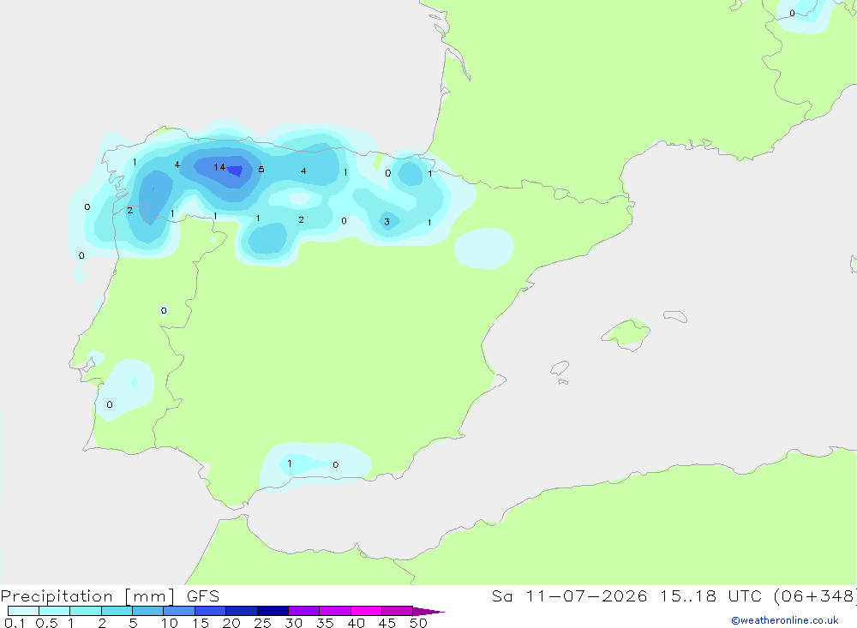Click the legend label '25'
The image size is (857, 628).
click(262, 623)
